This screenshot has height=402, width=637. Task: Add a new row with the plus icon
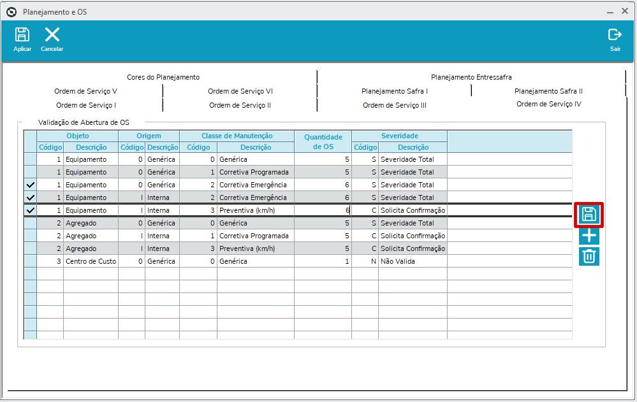589,236
